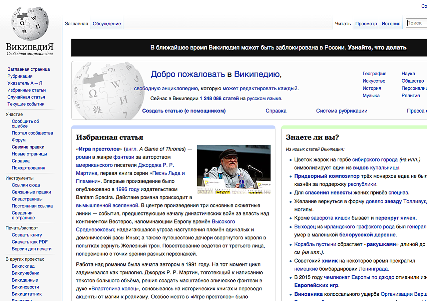Open the 1 248 088 статей count link
This screenshot has width=427, height=301.
coord(219,99)
